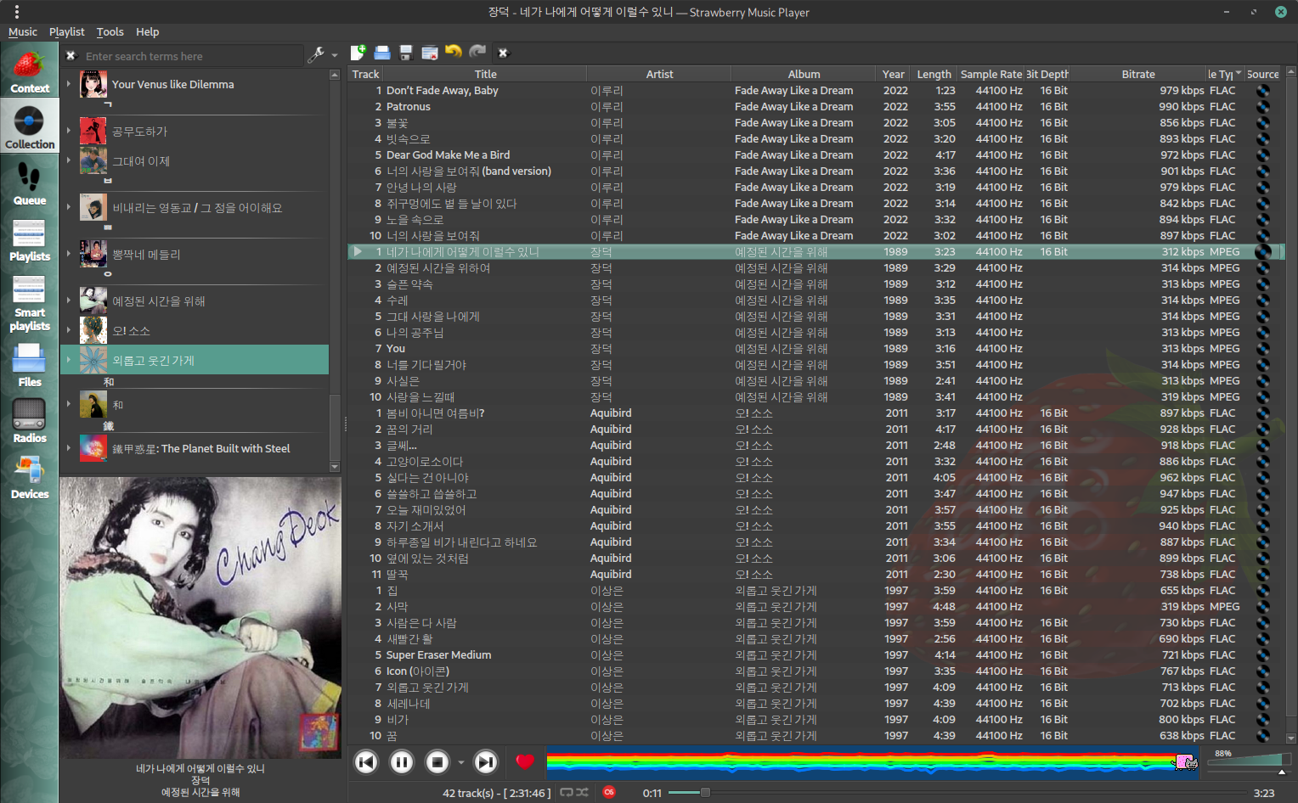Screen dimensions: 1298x803
Task: Click the source icon for Patronus row
Action: (x=1263, y=107)
